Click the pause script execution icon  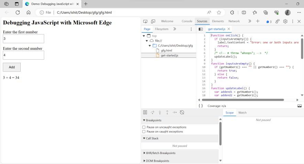pyautogui.click(x=145, y=112)
